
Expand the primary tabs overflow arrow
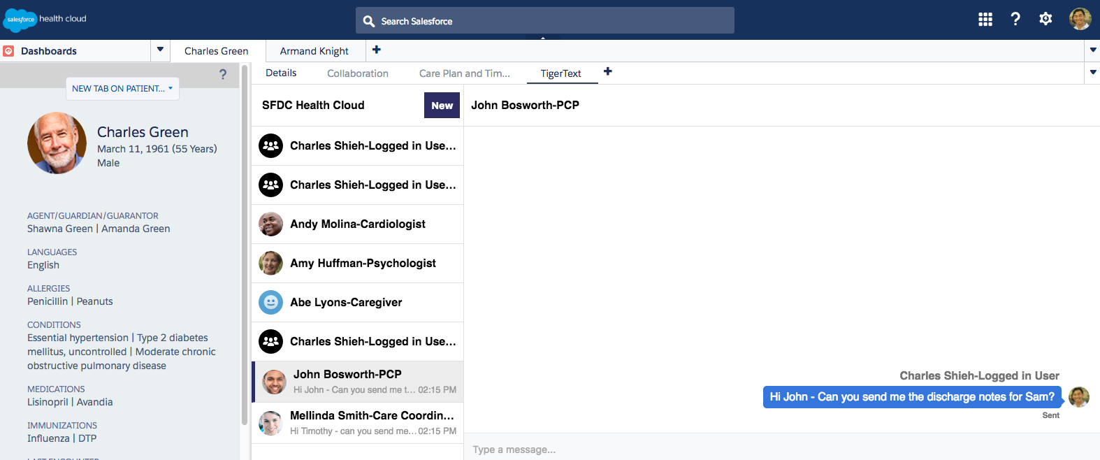1093,50
